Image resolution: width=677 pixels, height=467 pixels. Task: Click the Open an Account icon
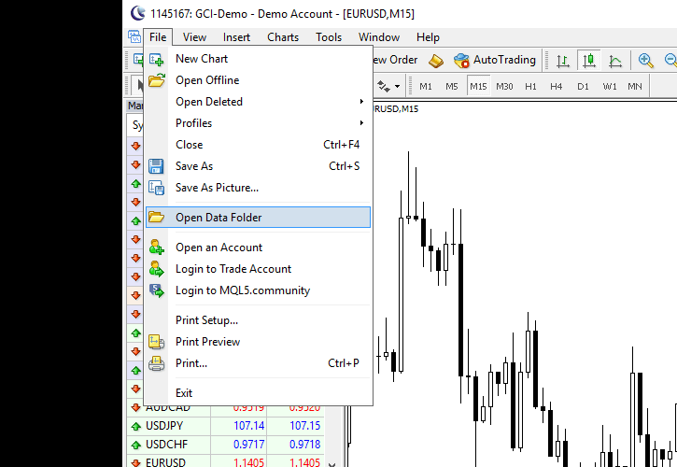(157, 248)
